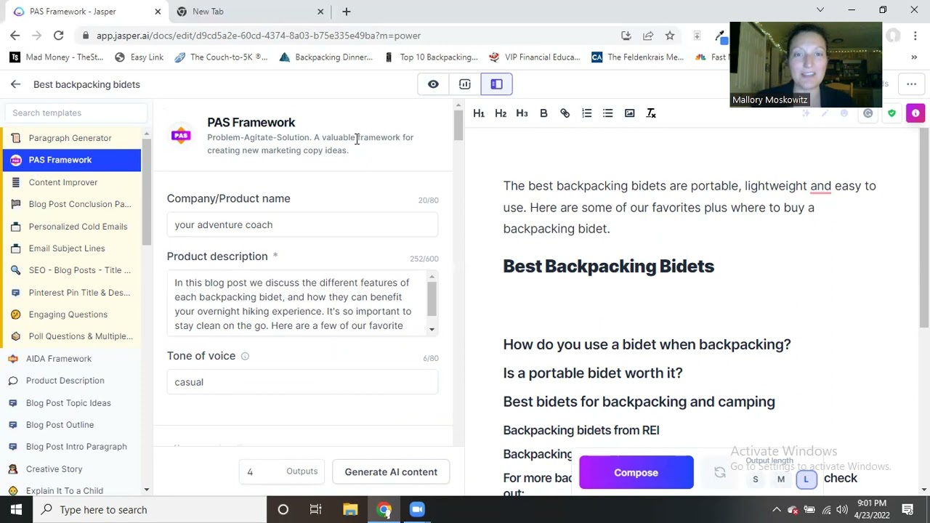Open the Blog Post Intro Paragraph template

(x=70, y=447)
